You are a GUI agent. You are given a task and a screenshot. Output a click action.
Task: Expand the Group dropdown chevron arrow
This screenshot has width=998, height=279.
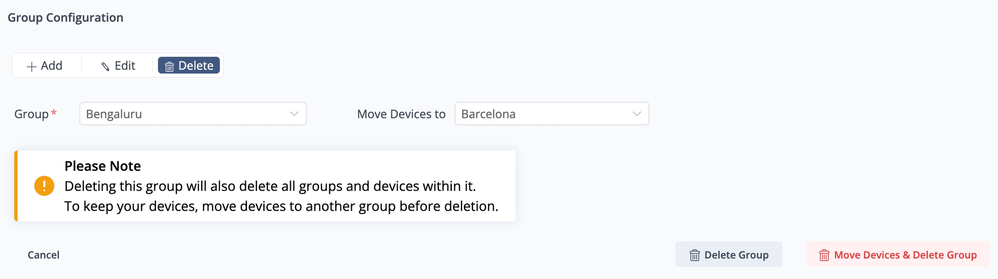tap(294, 114)
